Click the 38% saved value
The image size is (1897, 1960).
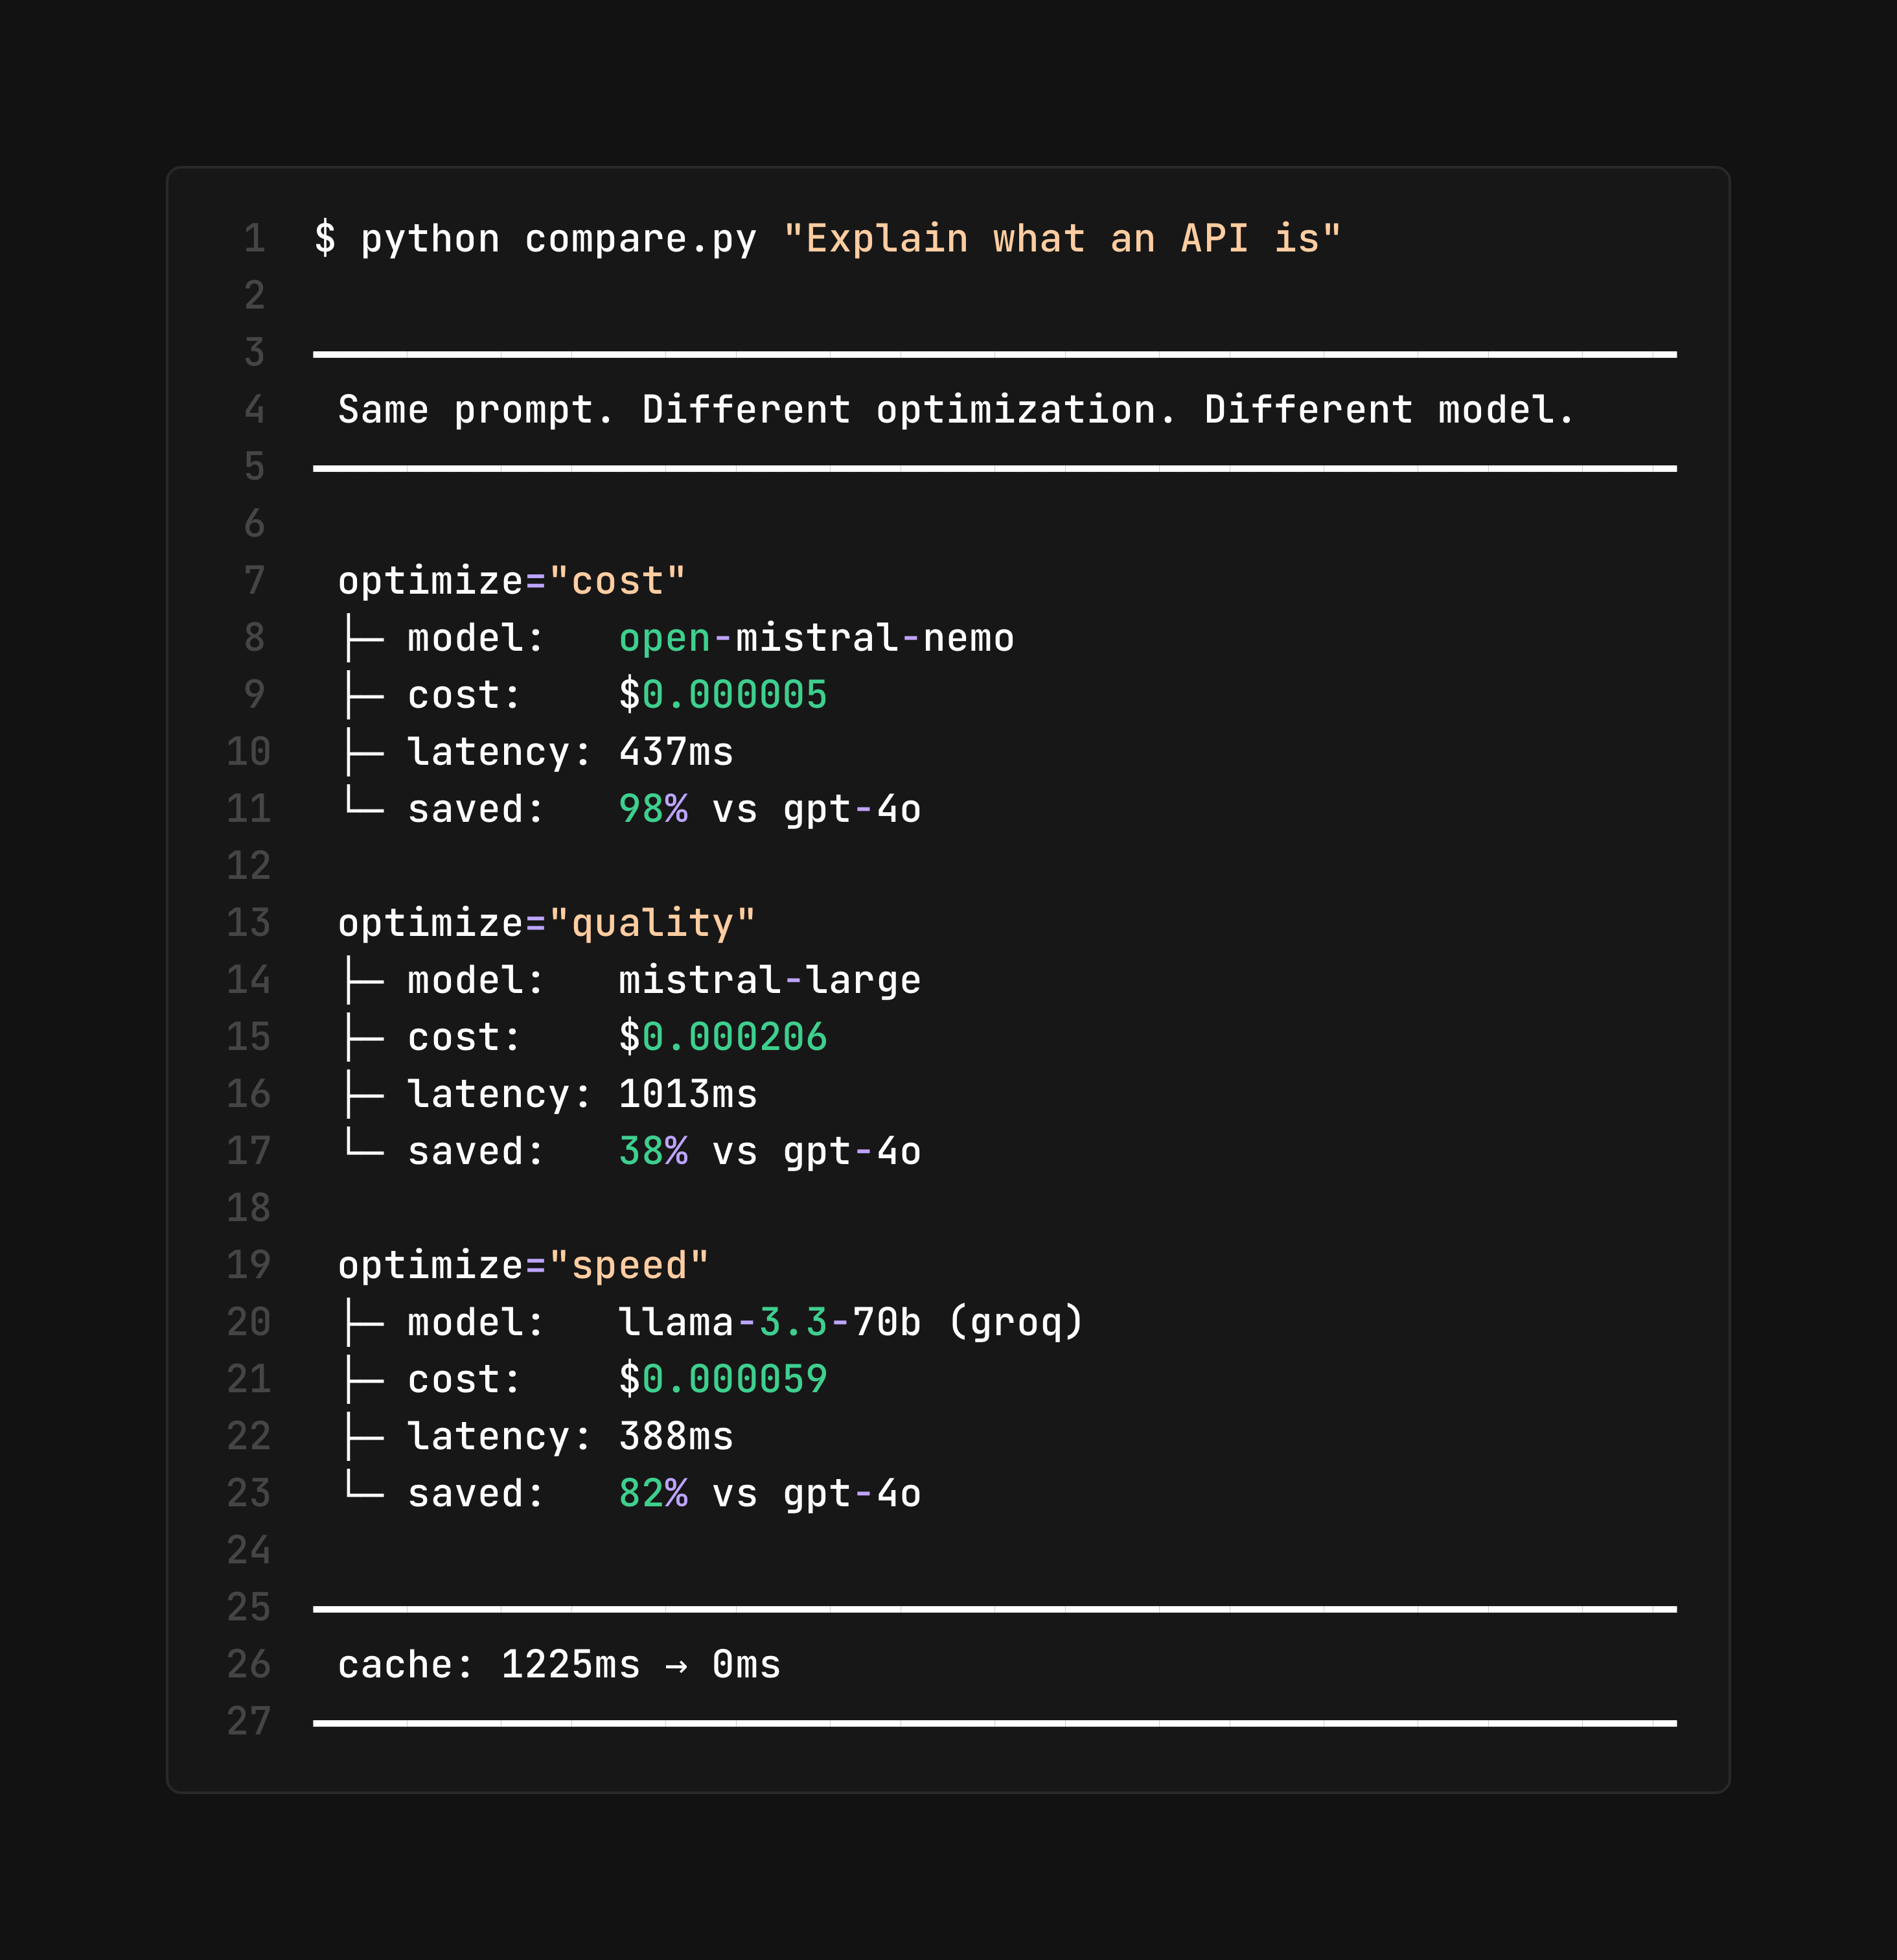coord(652,1151)
